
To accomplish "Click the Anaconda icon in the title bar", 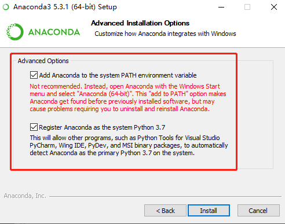I will (x=6, y=7).
